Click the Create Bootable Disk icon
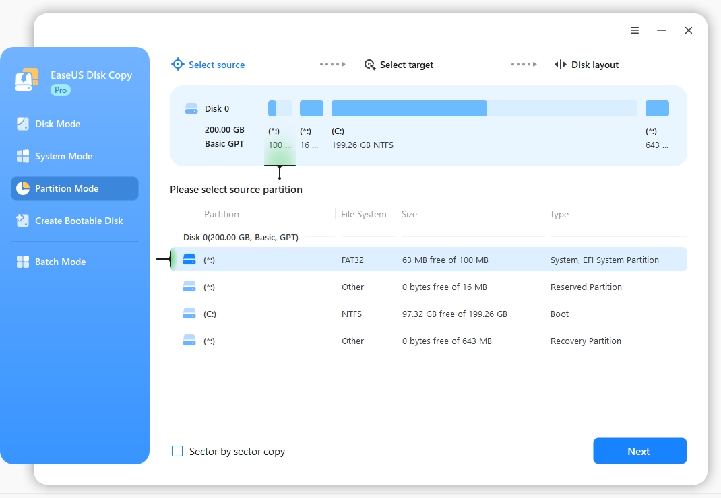 point(23,221)
